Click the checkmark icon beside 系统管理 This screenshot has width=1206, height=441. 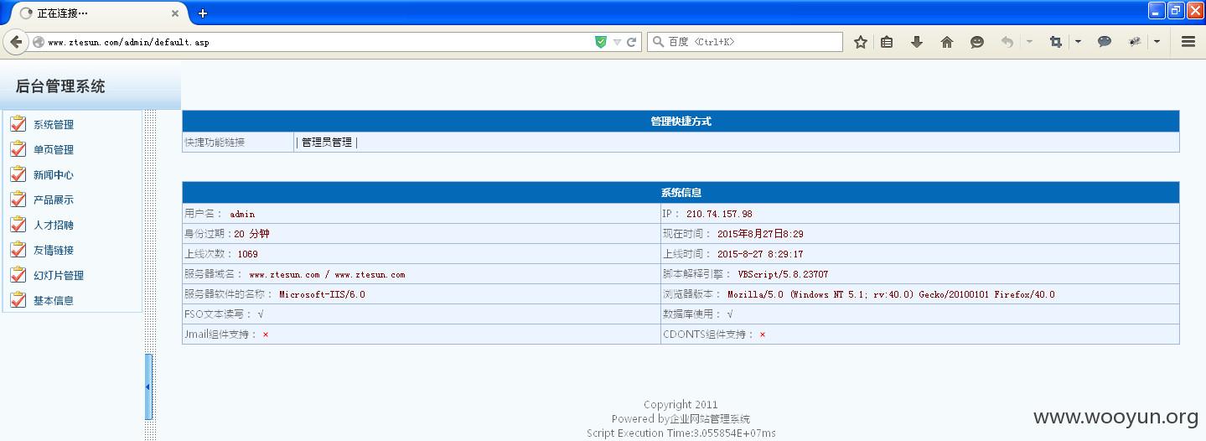point(18,124)
